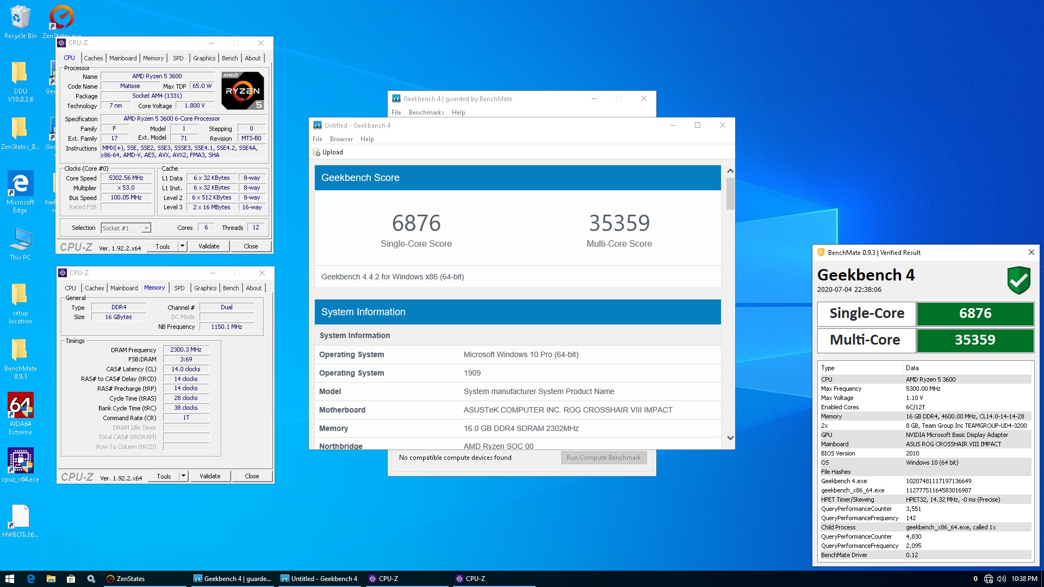The image size is (1044, 587).
Task: Click Run Compute Benchmark button
Action: pyautogui.click(x=604, y=458)
